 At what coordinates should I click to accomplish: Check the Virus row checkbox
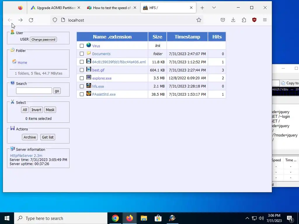point(82,46)
